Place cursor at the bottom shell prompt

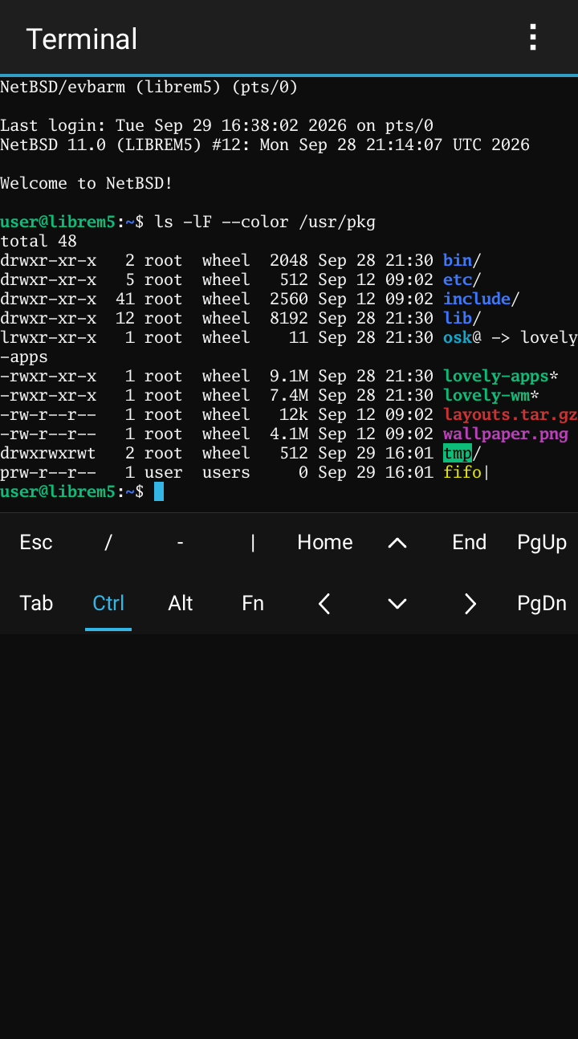[159, 491]
